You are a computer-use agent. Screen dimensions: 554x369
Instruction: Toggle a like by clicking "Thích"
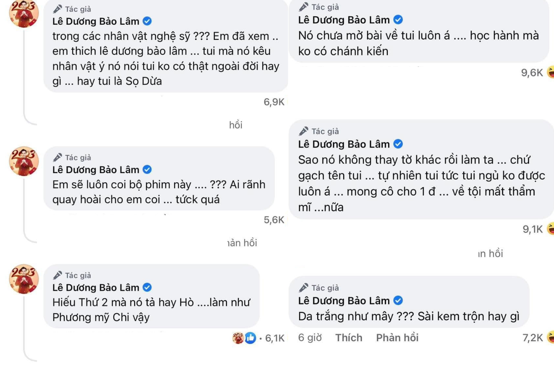[348, 337]
